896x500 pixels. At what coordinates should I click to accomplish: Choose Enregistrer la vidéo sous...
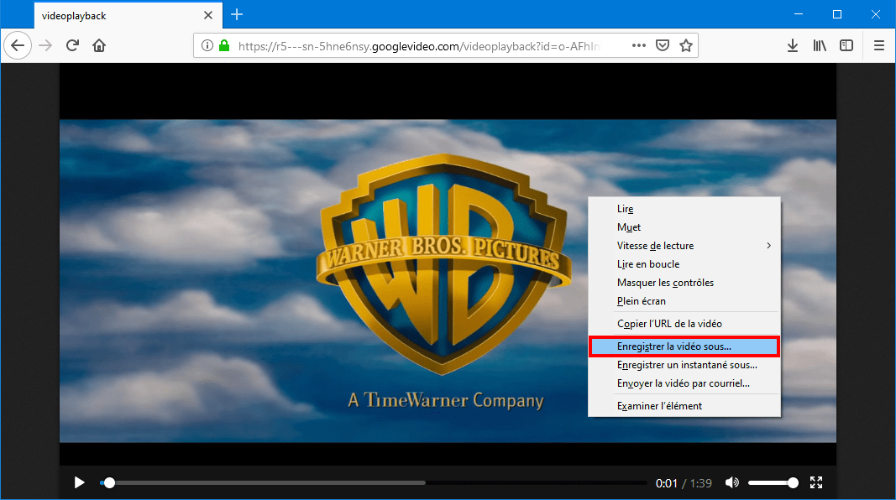(x=684, y=346)
